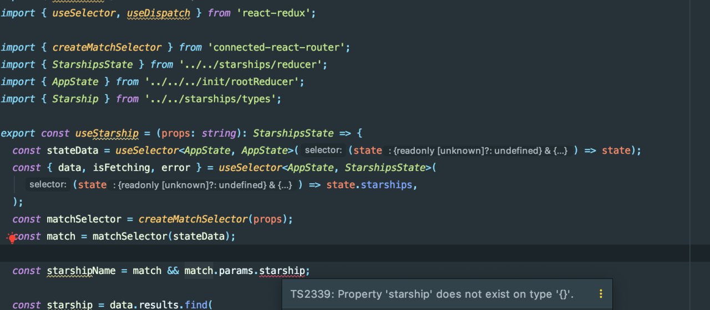Viewport: 710px width, 310px height.
Task: Open the three-dot menu in the TS2339 error tooltip
Action: pyautogui.click(x=601, y=294)
